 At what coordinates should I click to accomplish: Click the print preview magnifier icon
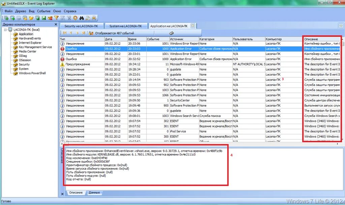[x=88, y=18]
